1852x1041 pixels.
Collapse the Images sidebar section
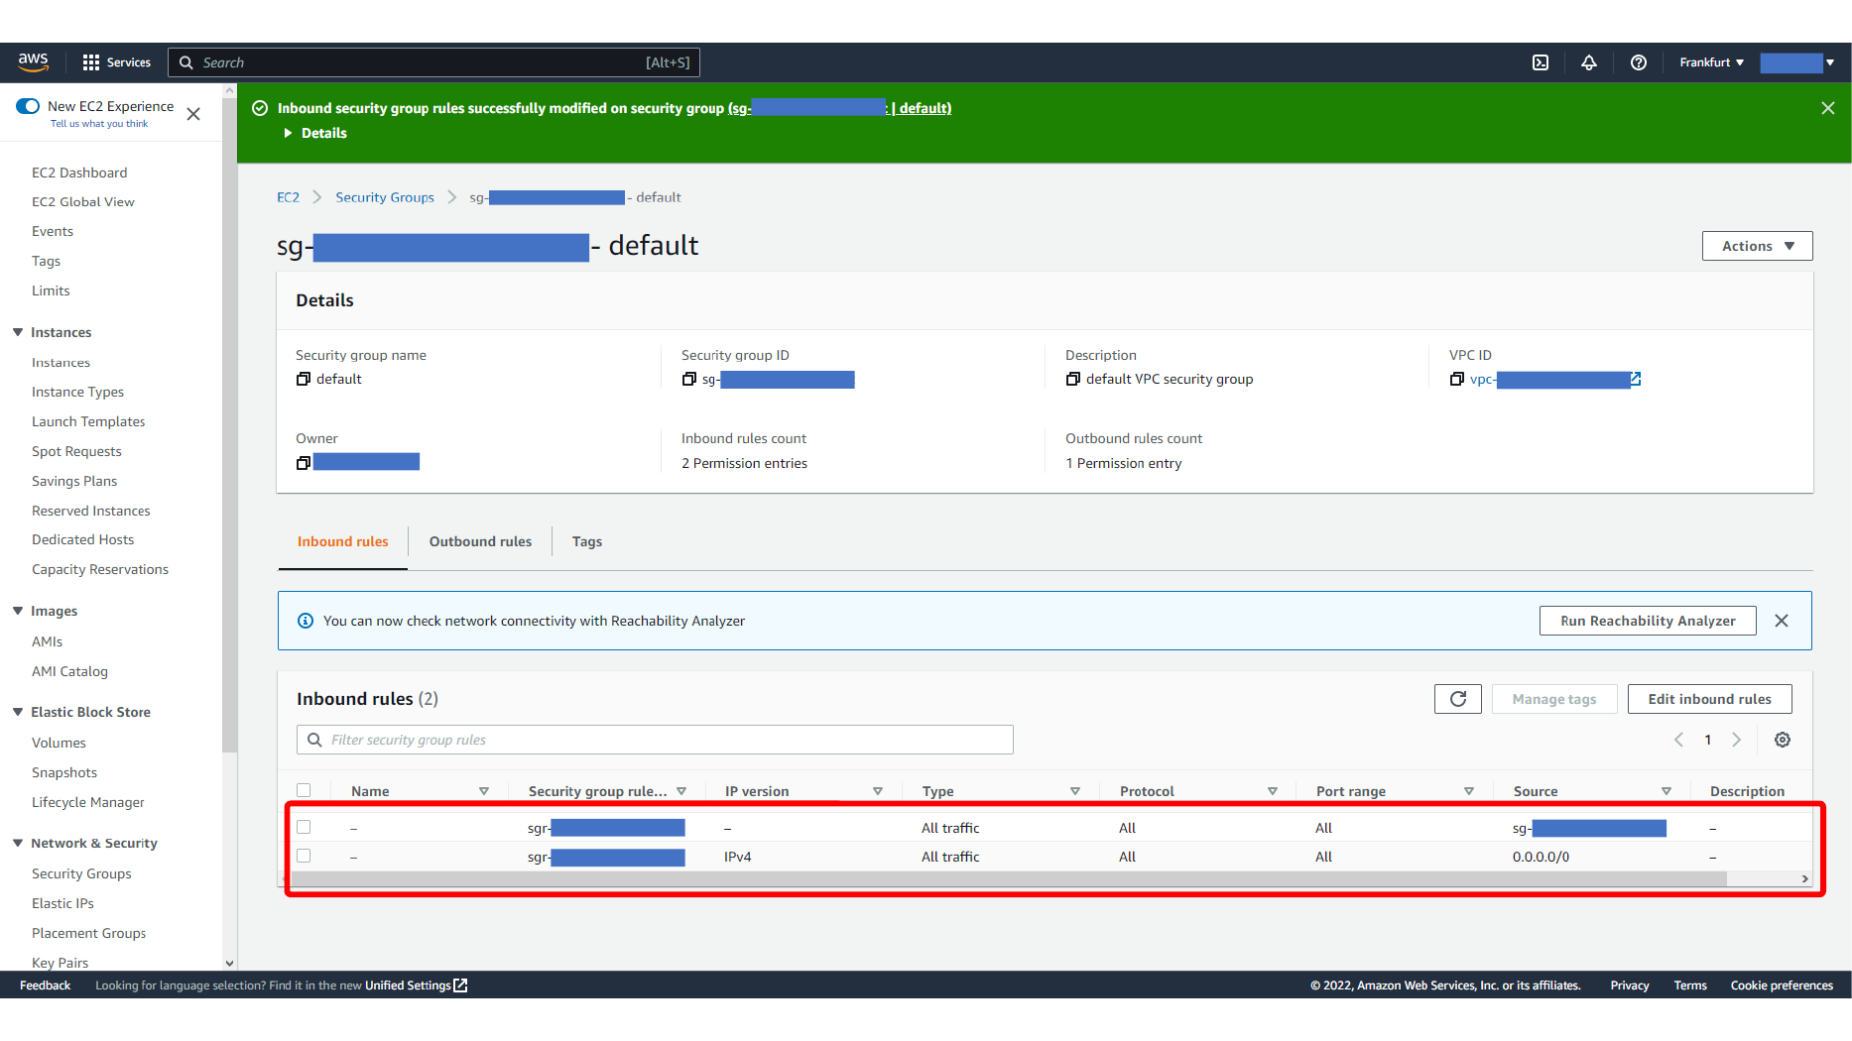coord(18,611)
